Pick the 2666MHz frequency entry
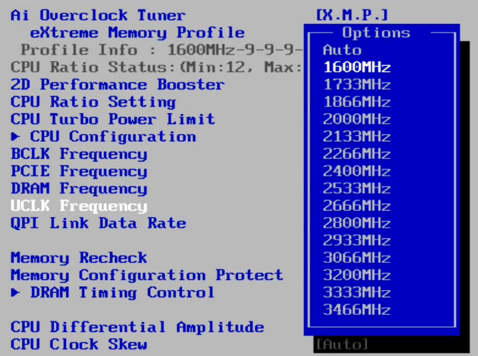The width and height of the screenshot is (478, 356). (357, 206)
